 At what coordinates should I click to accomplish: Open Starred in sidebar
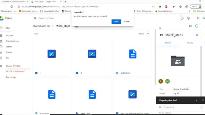[9, 52]
